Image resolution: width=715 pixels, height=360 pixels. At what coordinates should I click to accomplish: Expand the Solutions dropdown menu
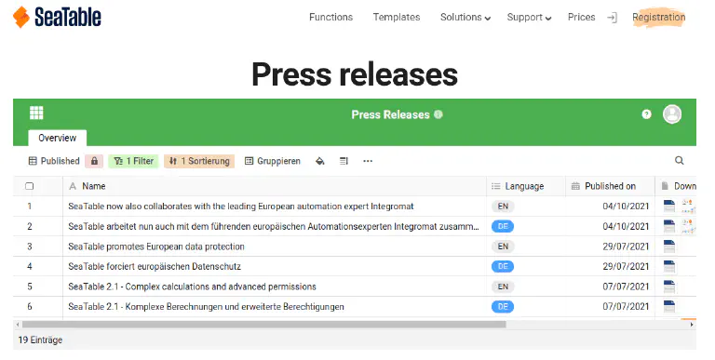[465, 18]
